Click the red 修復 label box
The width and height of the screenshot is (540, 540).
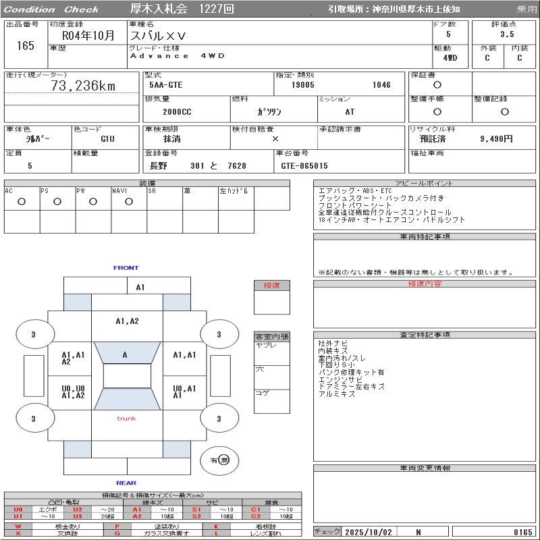click(271, 286)
